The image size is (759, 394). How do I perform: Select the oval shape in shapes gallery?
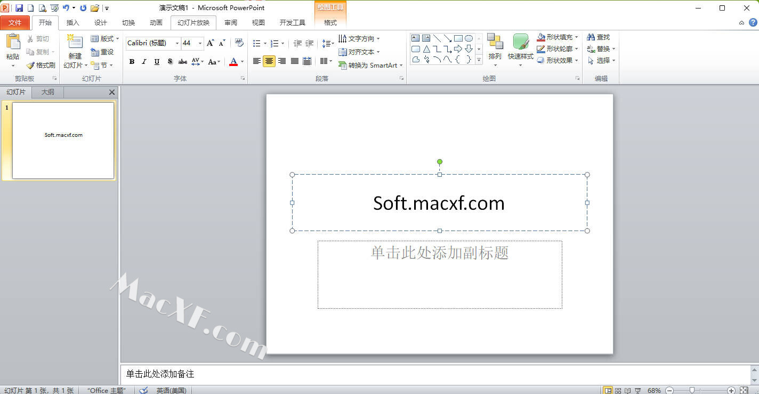(x=469, y=38)
